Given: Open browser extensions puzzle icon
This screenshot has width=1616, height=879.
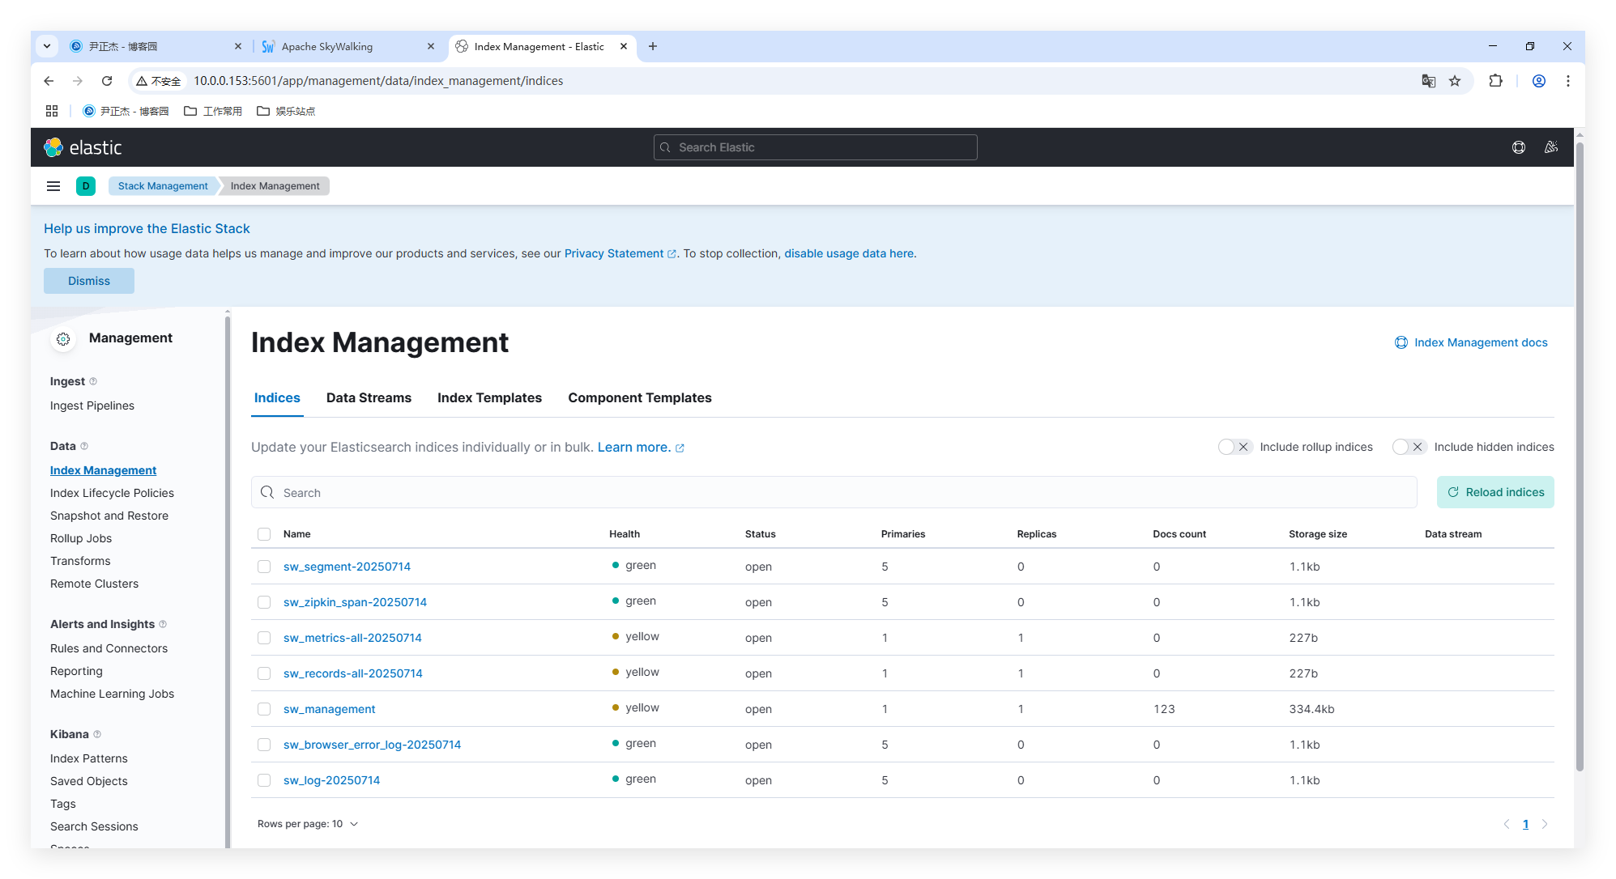Looking at the screenshot, I should (1495, 81).
